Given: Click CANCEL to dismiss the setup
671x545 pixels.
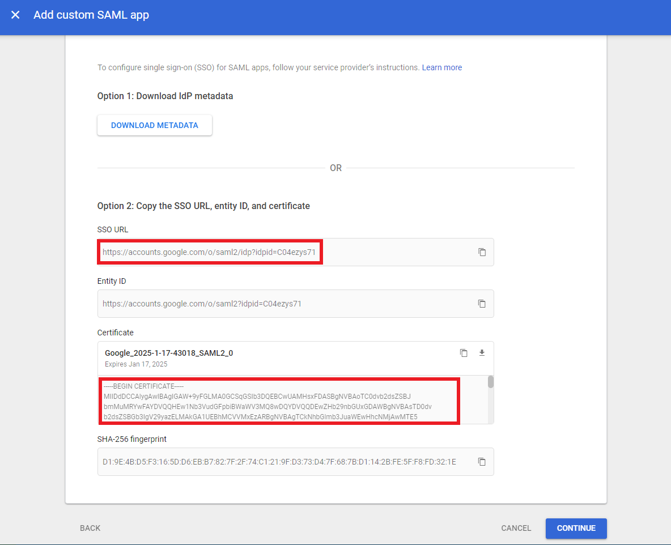Looking at the screenshot, I should tap(515, 528).
